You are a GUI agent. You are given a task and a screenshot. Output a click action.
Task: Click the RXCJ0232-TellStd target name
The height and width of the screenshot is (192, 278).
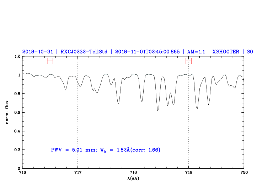tap(84, 51)
